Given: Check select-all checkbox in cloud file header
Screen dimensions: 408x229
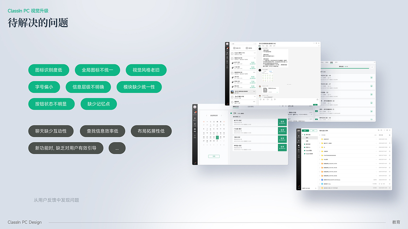Looking at the screenshot, I should (320, 135).
